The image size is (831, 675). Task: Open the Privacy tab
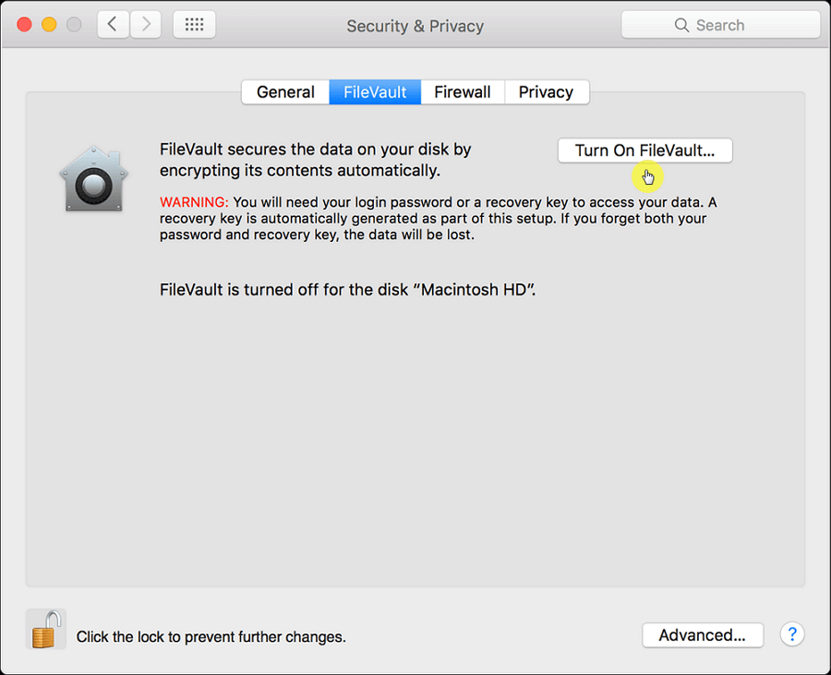[546, 91]
